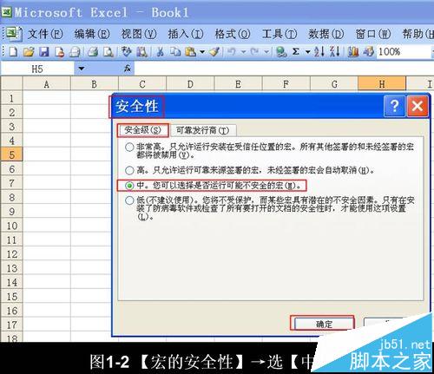The height and width of the screenshot is (374, 434).
Task: Open the Paste options dropdown arrow
Action: [202, 52]
